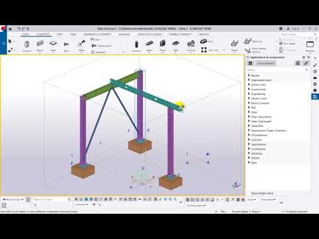This screenshot has height=239, width=319.
Task: Open highlighted Applications & components side pane icon
Action: coord(315,96)
